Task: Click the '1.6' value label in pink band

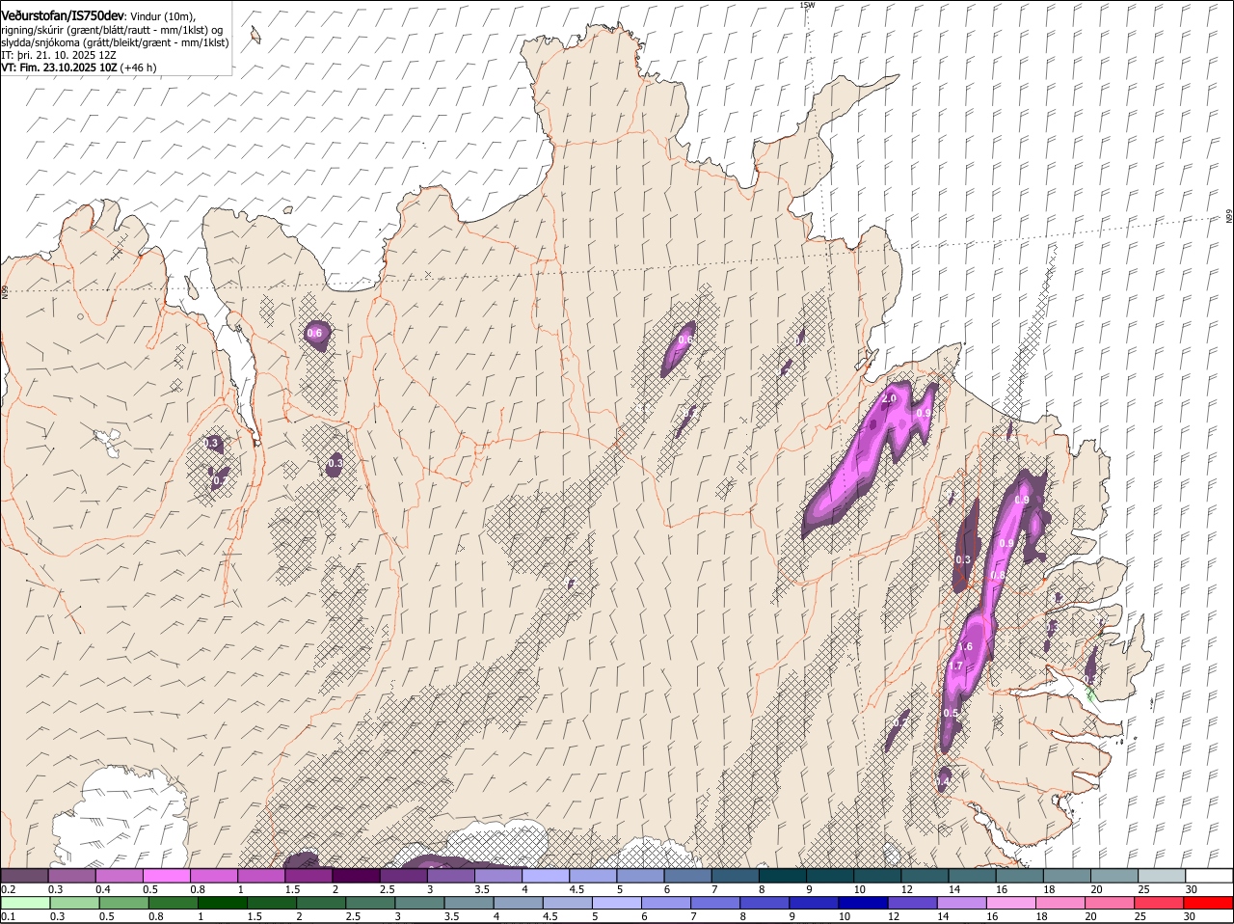Action: (964, 646)
